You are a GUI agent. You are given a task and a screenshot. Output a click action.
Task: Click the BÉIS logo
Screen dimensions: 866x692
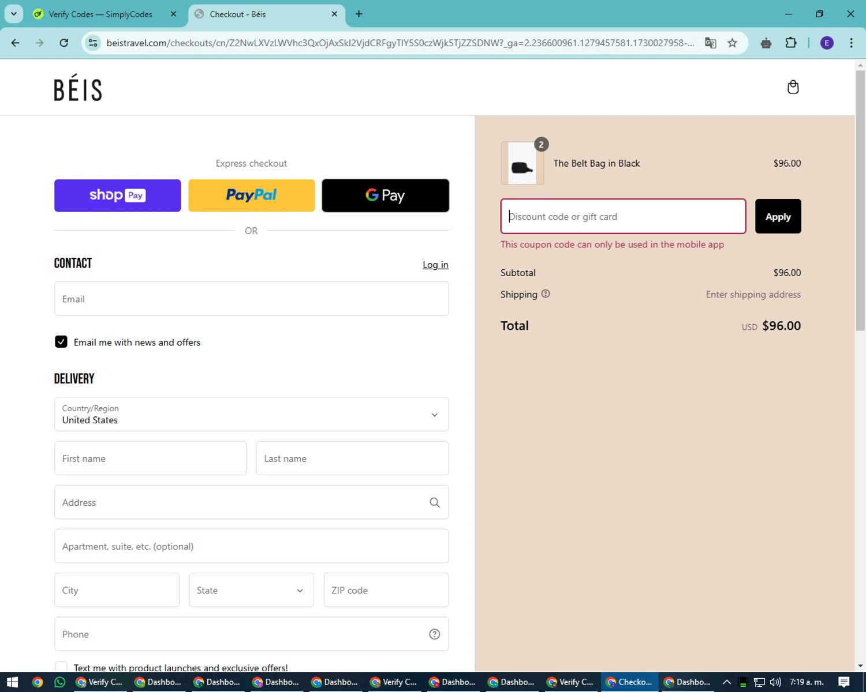78,88
